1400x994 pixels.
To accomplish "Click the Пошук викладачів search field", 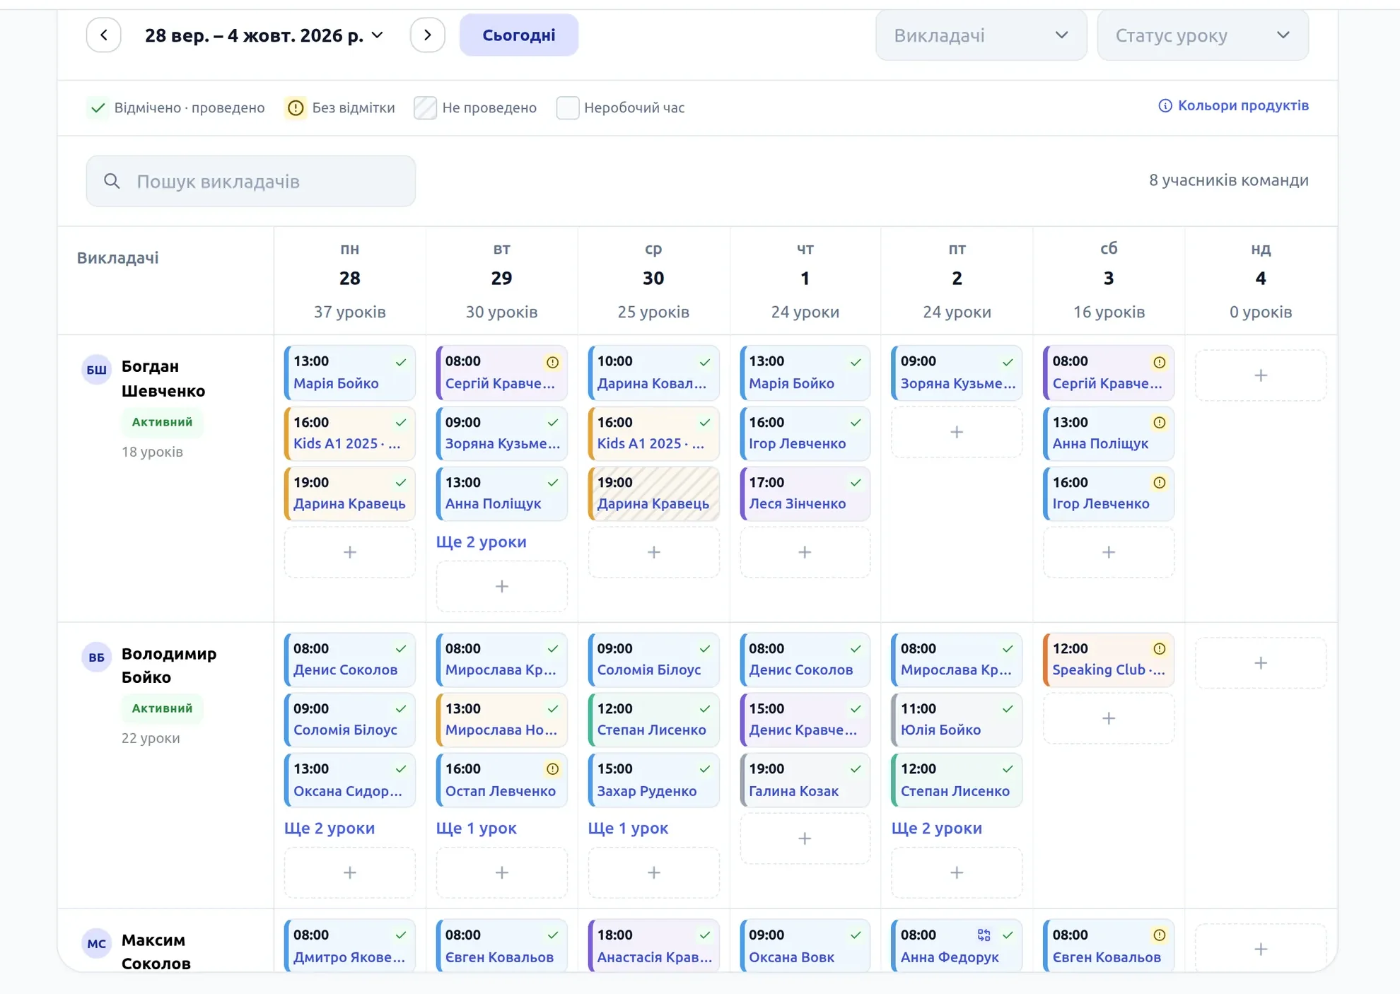I will [x=250, y=181].
